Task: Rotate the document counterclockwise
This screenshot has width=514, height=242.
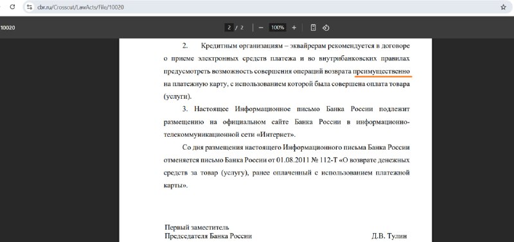Action: click(x=326, y=28)
